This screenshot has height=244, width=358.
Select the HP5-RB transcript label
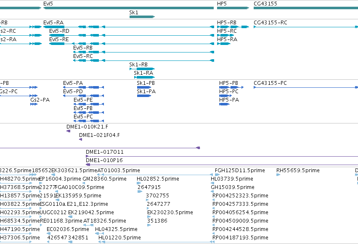click(226, 23)
